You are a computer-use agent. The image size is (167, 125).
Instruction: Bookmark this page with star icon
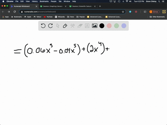tap(123, 12)
